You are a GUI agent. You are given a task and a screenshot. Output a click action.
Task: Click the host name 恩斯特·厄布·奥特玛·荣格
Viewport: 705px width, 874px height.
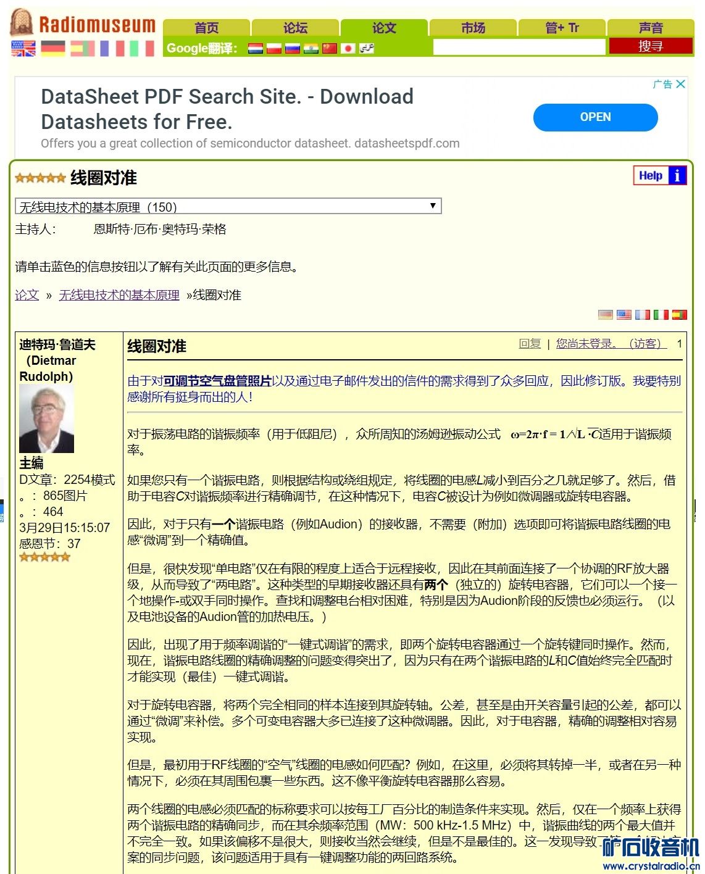(x=160, y=230)
